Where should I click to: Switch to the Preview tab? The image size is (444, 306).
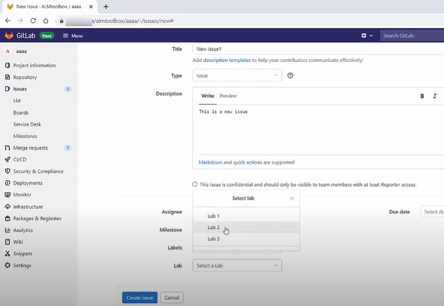tap(228, 96)
